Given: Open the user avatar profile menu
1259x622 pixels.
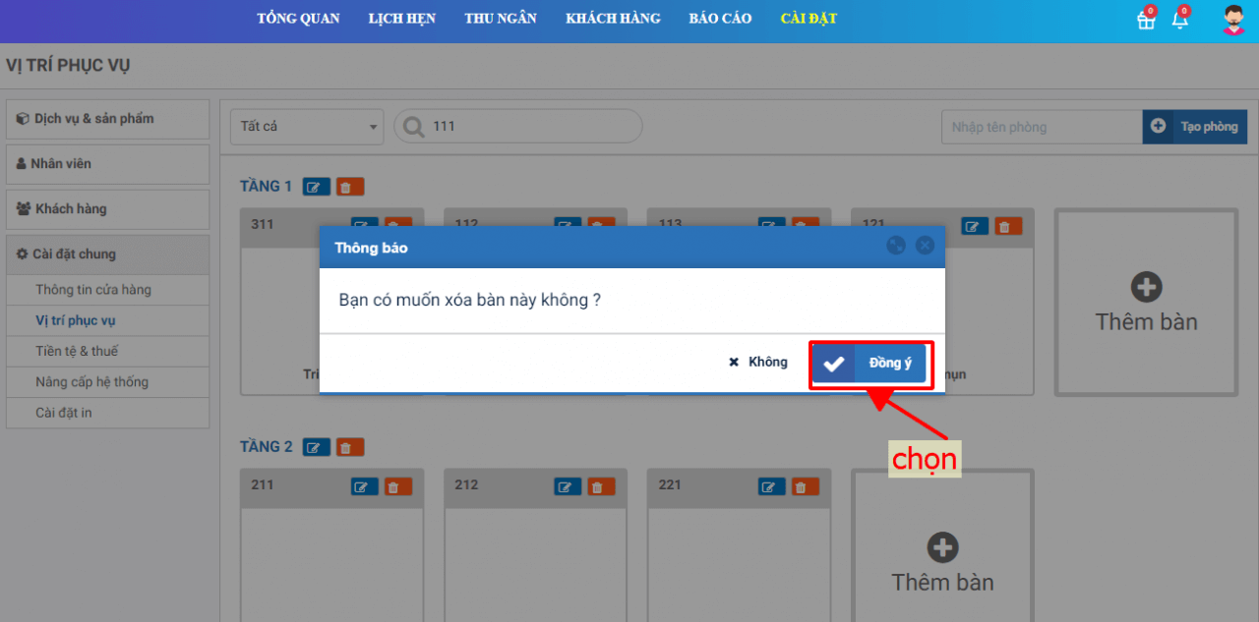Looking at the screenshot, I should point(1233,21).
